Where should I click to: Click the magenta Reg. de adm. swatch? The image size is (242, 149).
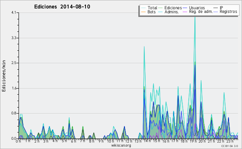point(185,12)
